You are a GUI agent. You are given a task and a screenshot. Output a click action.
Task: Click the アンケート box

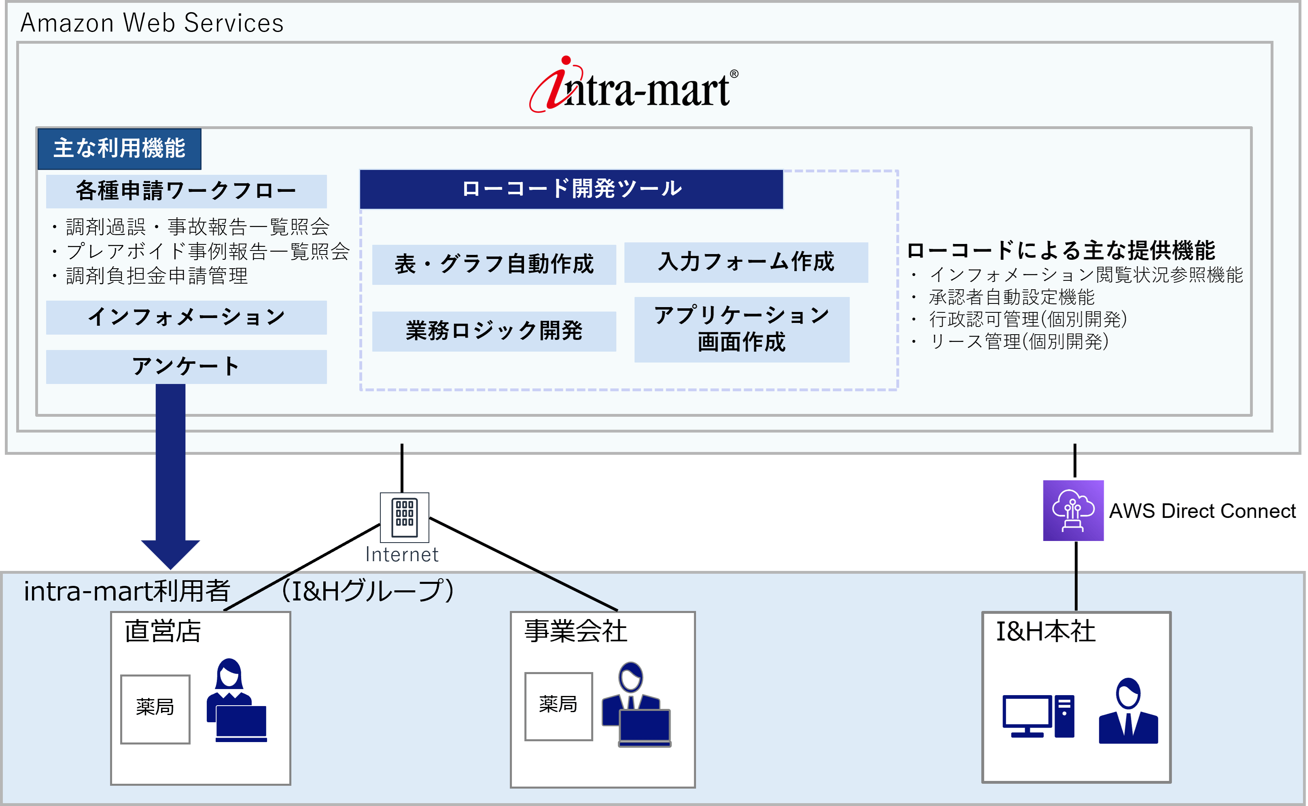click(186, 367)
